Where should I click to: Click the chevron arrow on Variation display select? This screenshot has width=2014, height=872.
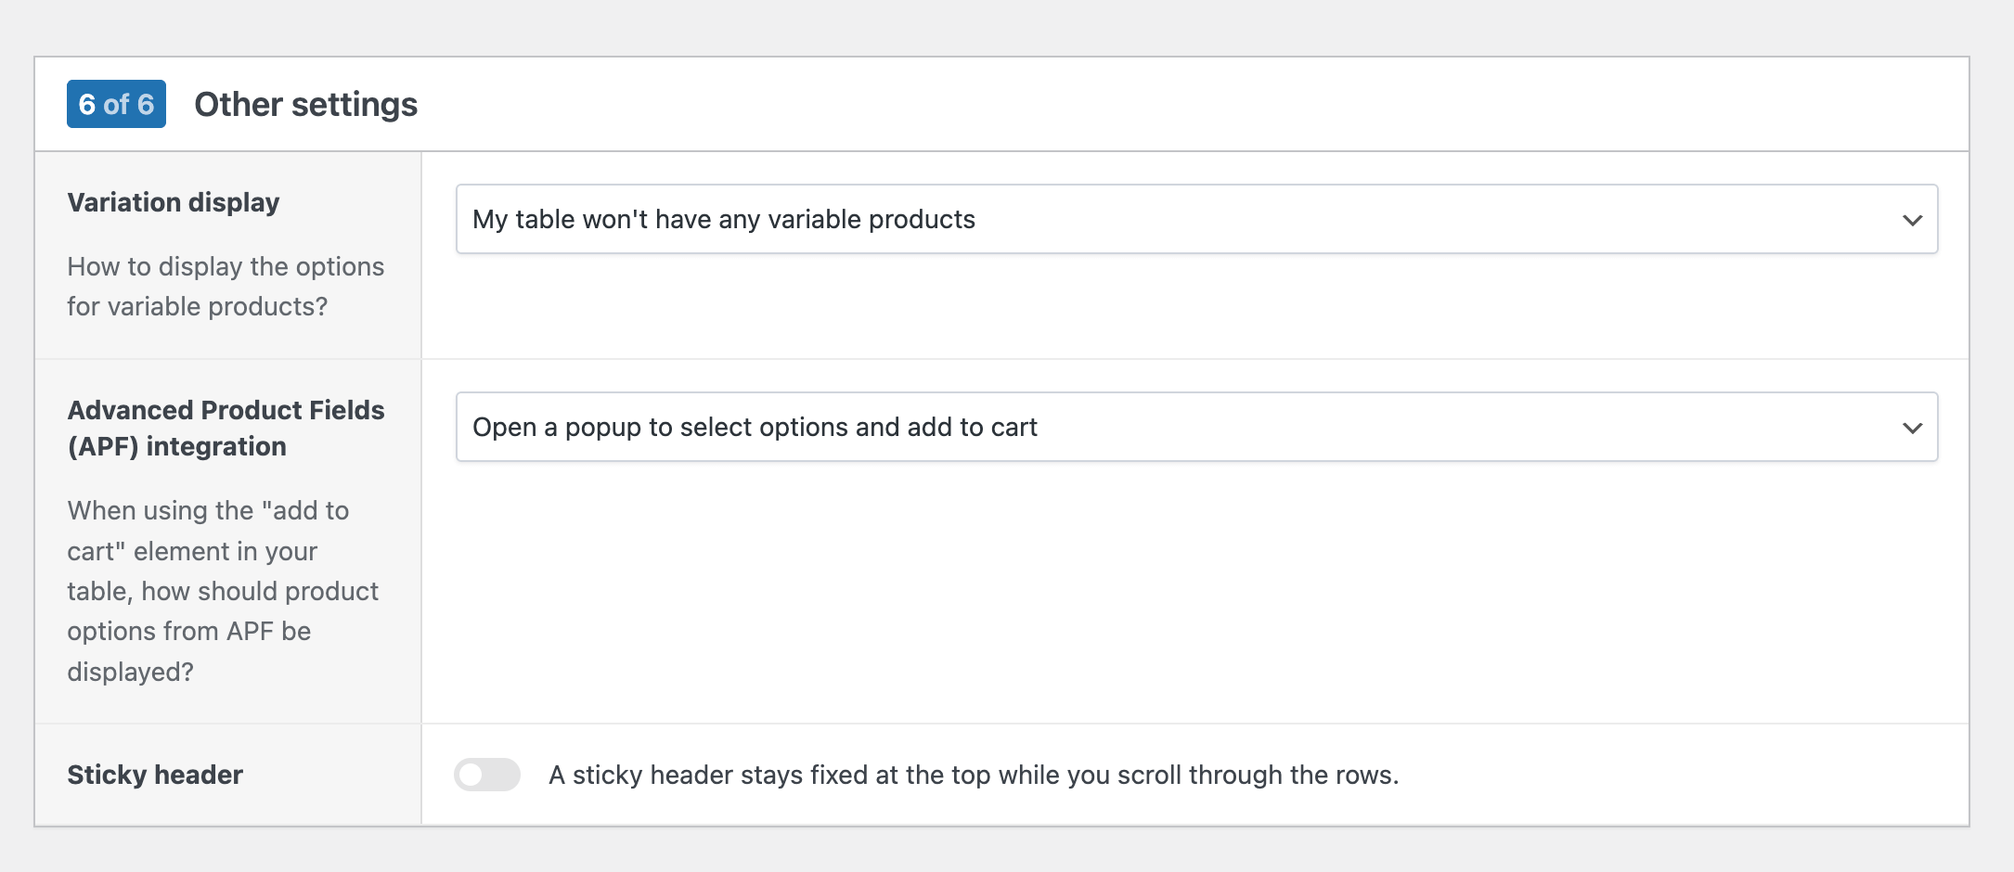[x=1912, y=220]
